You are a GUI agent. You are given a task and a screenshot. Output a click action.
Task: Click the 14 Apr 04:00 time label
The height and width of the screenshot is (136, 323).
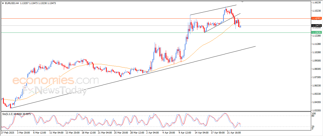(x=202, y=132)
